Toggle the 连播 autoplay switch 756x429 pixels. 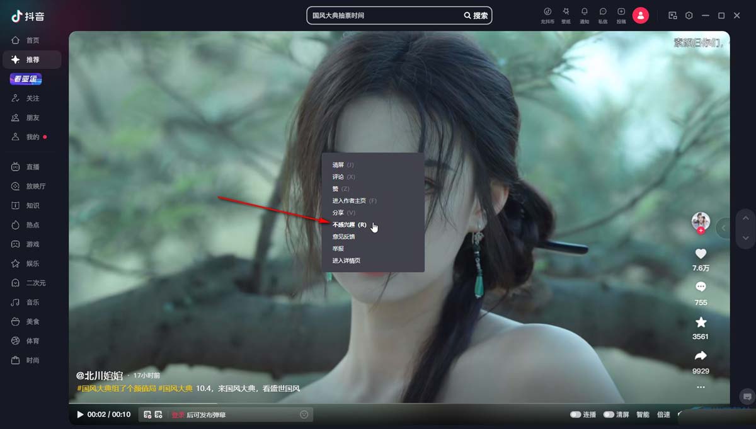[x=575, y=415]
